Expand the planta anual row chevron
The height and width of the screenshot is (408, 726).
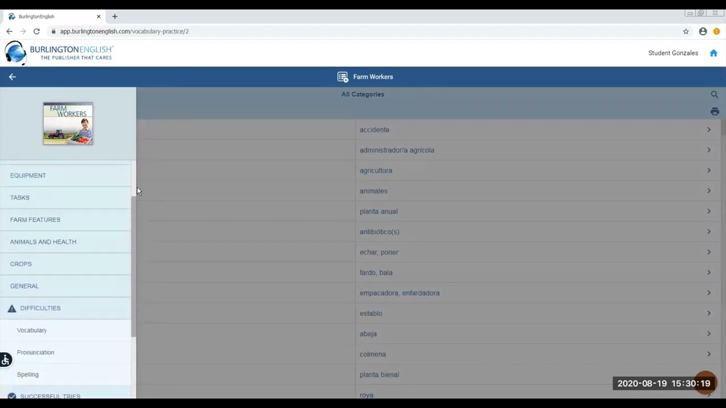(708, 211)
